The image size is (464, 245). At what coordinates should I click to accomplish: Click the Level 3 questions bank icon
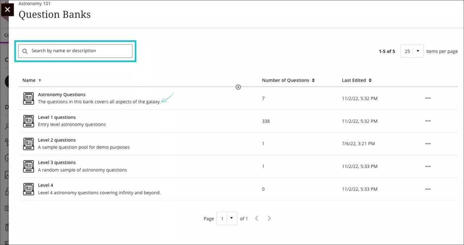pos(28,166)
